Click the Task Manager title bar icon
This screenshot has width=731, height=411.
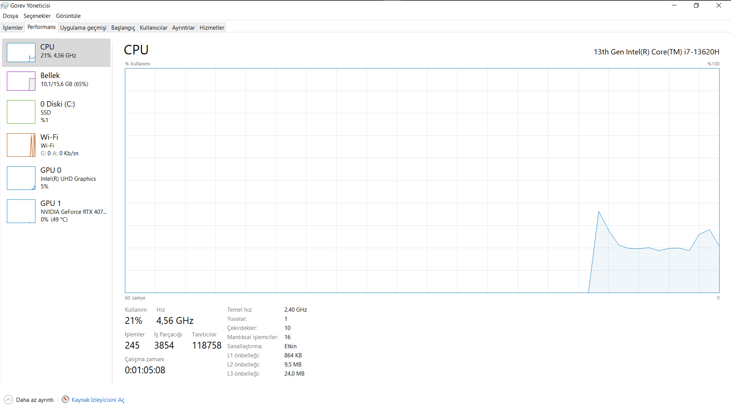tap(5, 5)
